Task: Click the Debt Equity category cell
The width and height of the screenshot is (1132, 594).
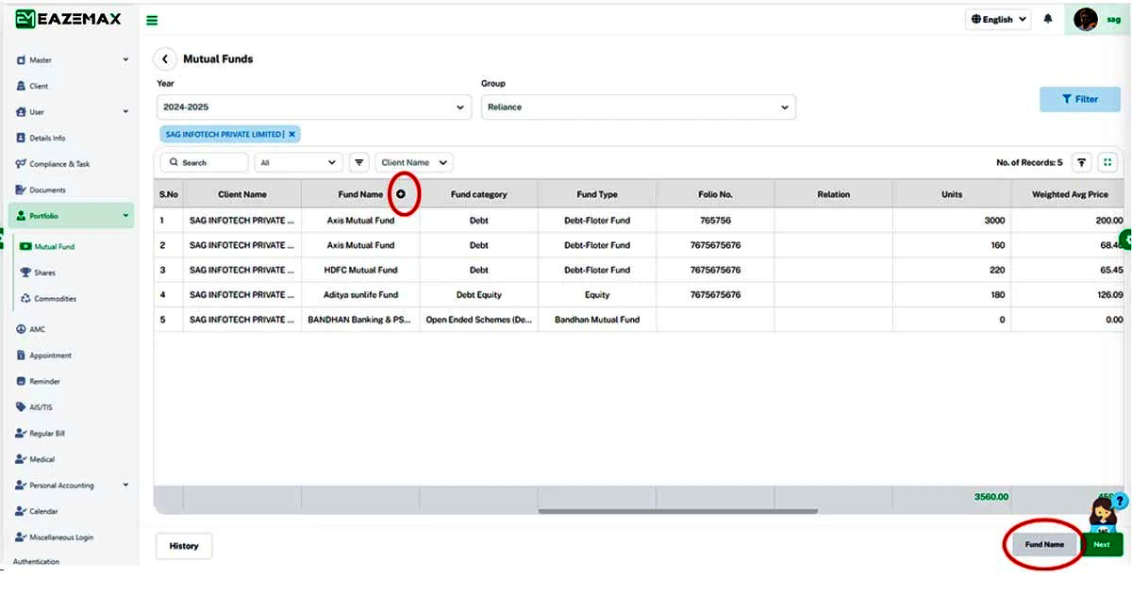Action: 478,294
